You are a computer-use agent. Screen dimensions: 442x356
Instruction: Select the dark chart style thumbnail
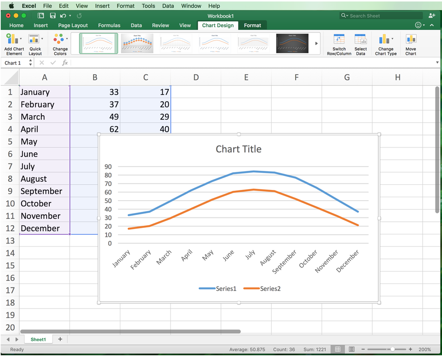pos(292,44)
